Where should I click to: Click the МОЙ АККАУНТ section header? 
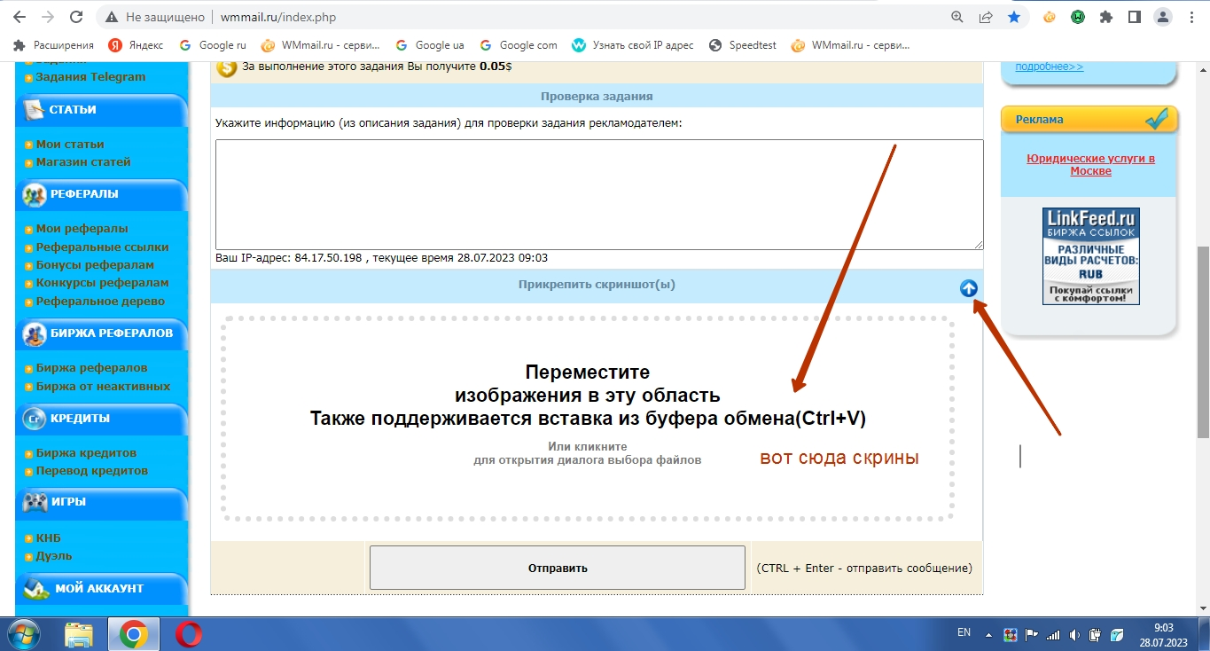(101, 589)
